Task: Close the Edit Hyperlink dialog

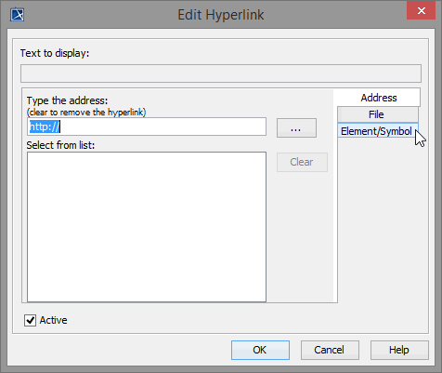Action: [x=421, y=10]
